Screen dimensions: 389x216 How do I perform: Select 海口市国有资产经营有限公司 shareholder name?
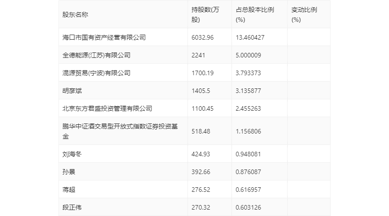[x=104, y=37]
